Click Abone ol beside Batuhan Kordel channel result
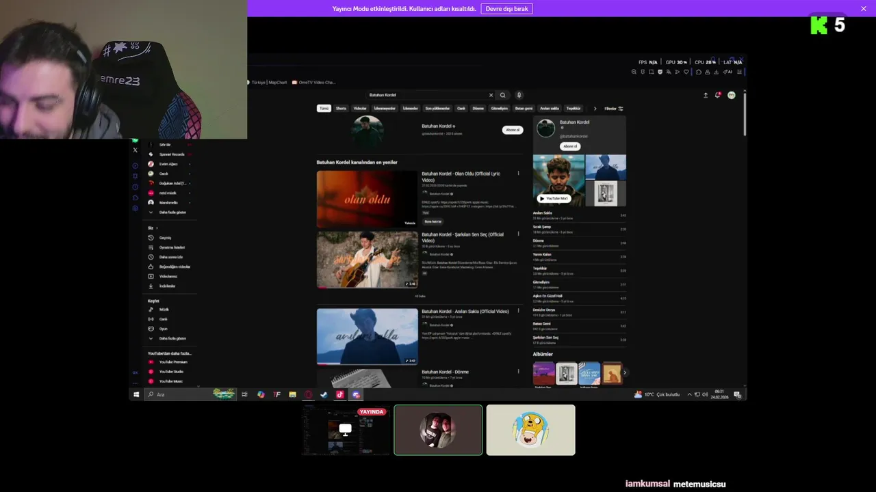Screen dimensions: 876x492 (x=513, y=130)
